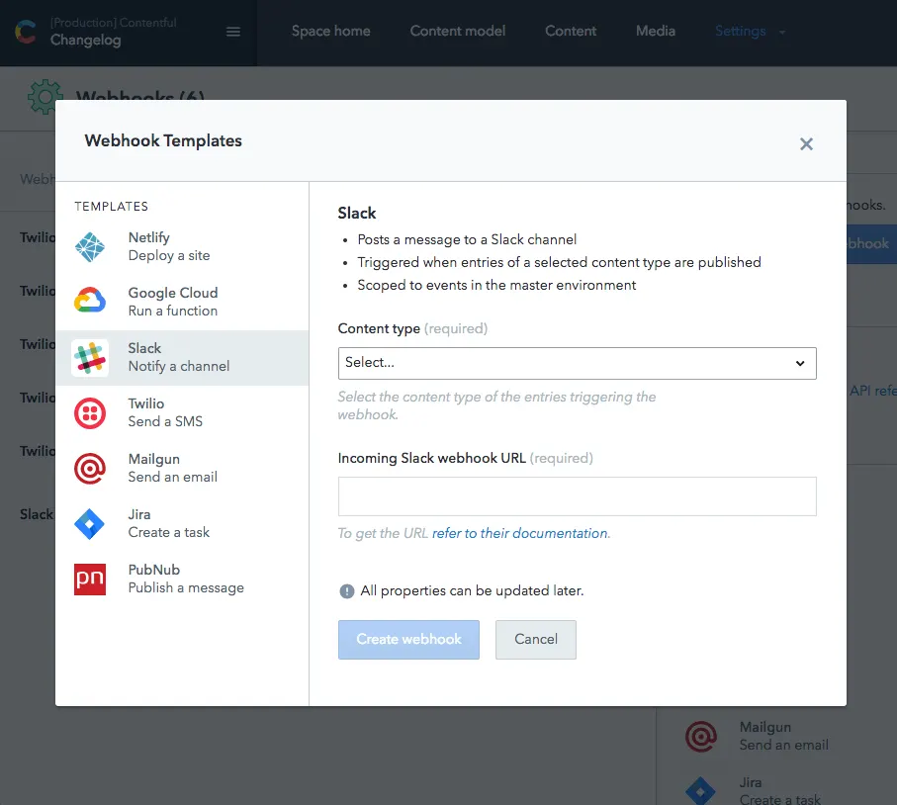
Task: Click the Jira diamond icon in the dialog
Action: click(x=90, y=524)
